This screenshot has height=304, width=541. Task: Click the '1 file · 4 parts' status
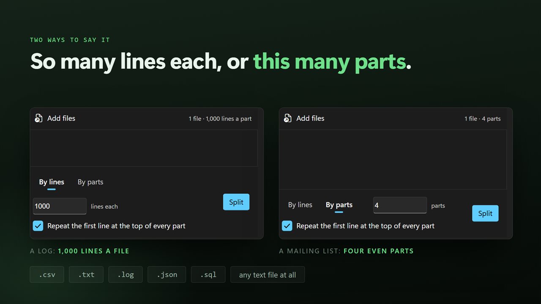click(x=483, y=119)
